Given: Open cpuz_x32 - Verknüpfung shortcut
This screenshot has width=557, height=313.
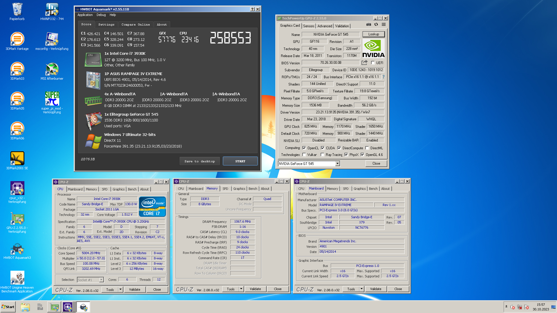Looking at the screenshot, I should tap(17, 192).
